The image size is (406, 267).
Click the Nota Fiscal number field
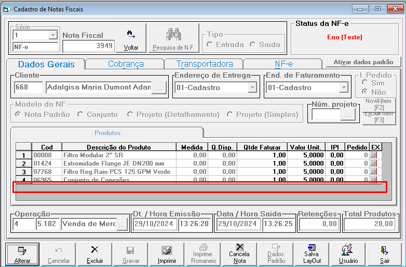(x=89, y=46)
